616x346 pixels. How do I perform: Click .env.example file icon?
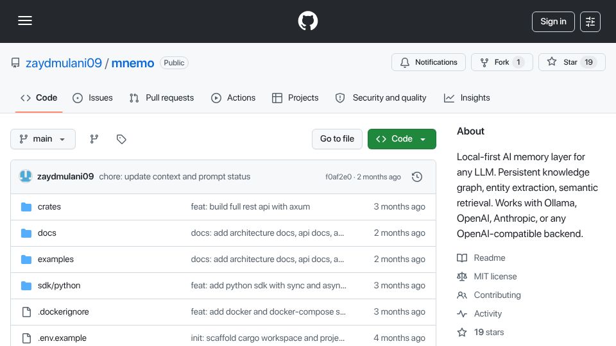[x=26, y=338]
